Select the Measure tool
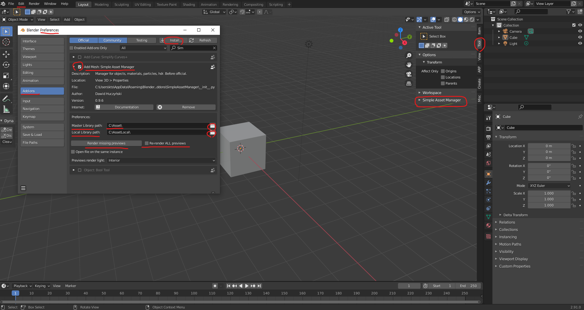Image resolution: width=584 pixels, height=310 pixels. pyautogui.click(x=6, y=109)
